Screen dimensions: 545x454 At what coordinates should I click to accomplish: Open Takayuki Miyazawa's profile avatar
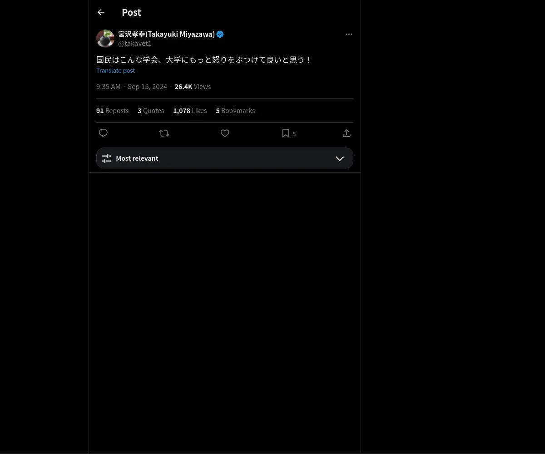[105, 39]
